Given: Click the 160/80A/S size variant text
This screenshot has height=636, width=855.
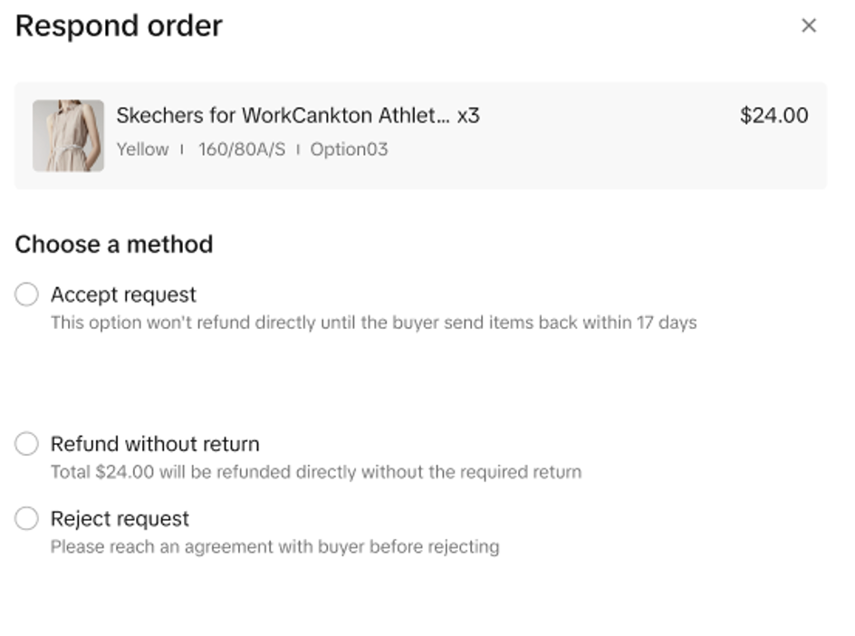Looking at the screenshot, I should [x=241, y=149].
